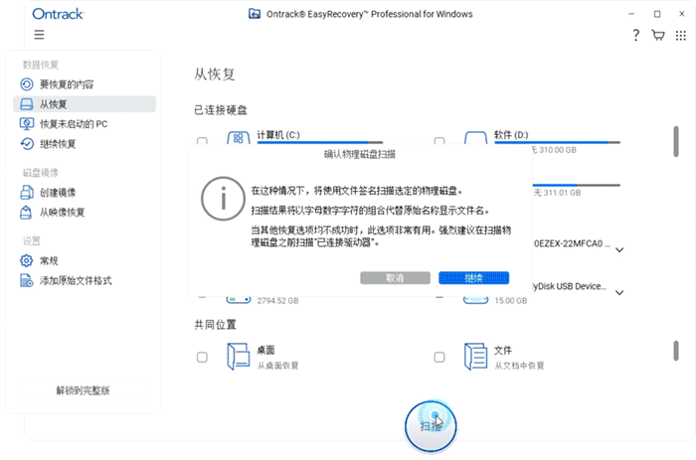Viewport: 696px width, 460px height.
Task: Check the 软件 (D:) checkbox
Action: [439, 141]
